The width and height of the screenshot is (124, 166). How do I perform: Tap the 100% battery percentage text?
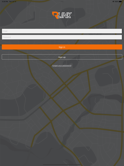(117, 2)
